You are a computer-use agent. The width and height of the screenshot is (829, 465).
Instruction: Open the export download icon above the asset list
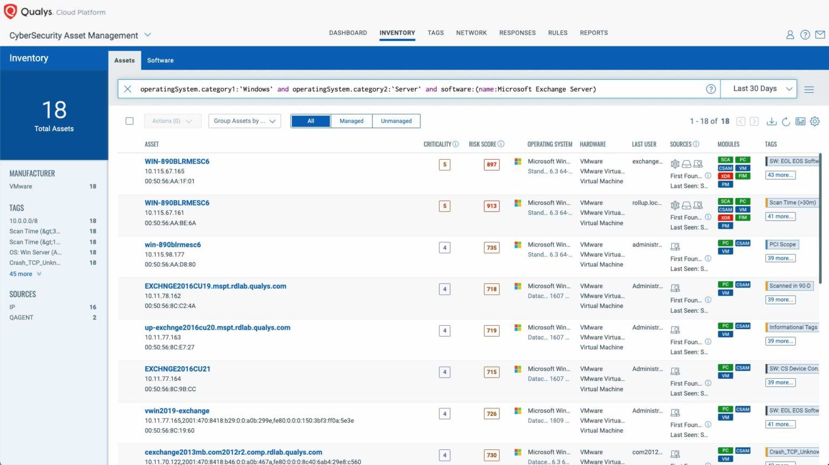click(772, 121)
